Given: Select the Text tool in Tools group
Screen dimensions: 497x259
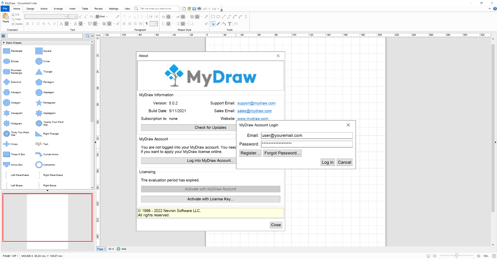Looking at the screenshot, I should click(230, 24).
